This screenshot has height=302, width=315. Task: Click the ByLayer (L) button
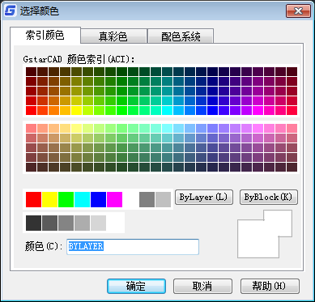(x=204, y=197)
